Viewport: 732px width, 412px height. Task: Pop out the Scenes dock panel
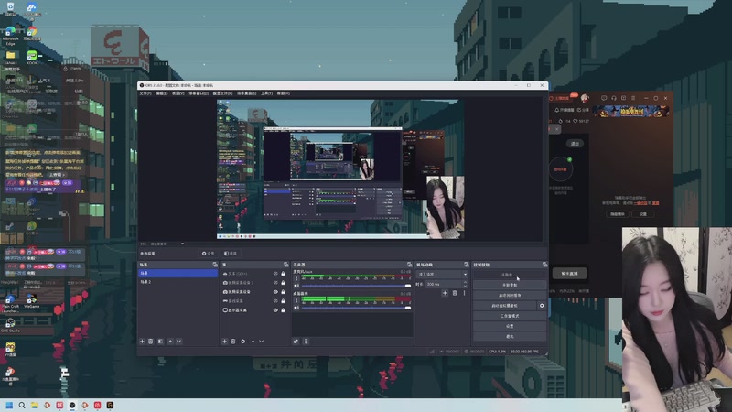(215, 265)
